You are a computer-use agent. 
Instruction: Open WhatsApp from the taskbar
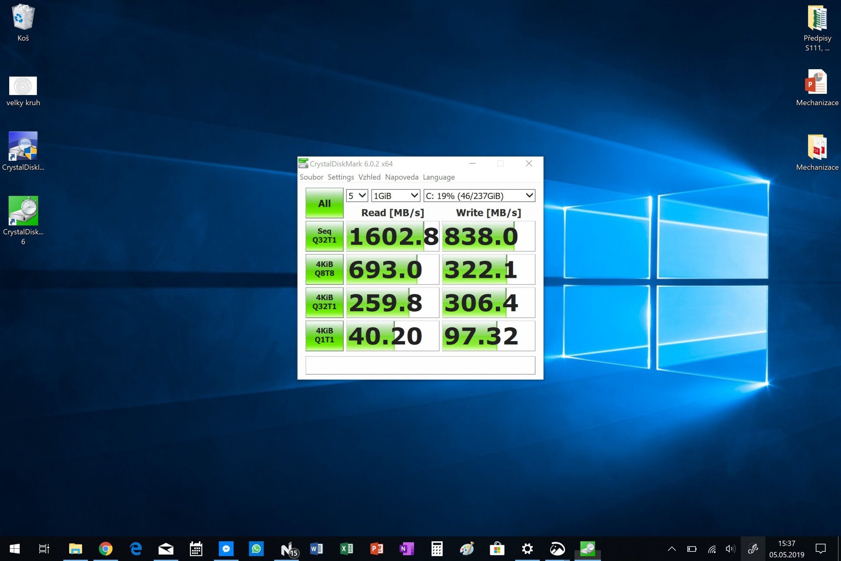pyautogui.click(x=256, y=549)
